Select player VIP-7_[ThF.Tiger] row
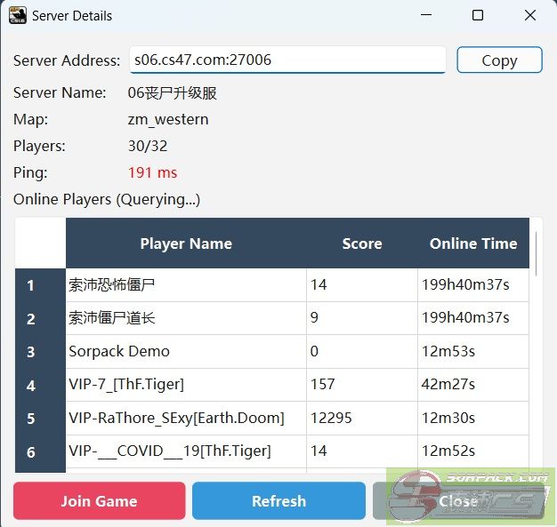The height and width of the screenshot is (527, 557). (x=186, y=385)
